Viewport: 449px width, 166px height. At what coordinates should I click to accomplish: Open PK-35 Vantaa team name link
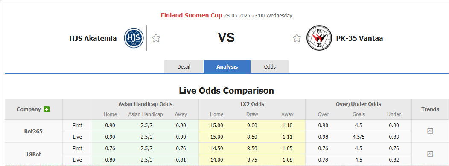(359, 38)
